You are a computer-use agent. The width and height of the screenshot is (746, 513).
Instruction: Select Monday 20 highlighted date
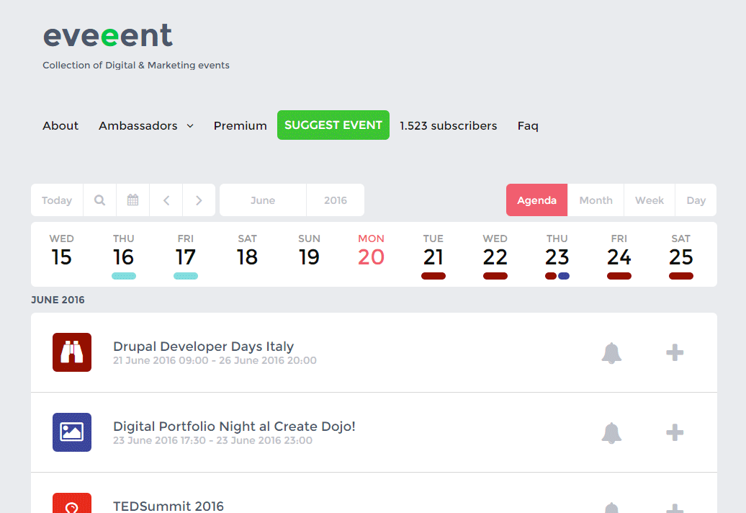pyautogui.click(x=371, y=251)
